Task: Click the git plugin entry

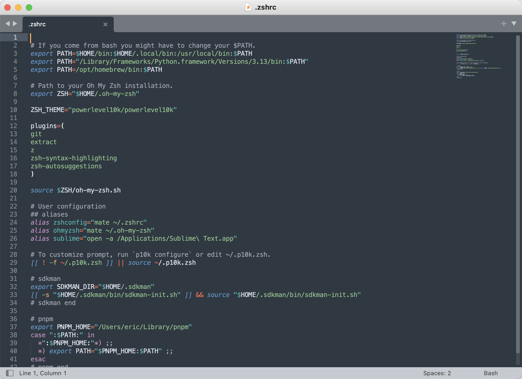Action: point(36,134)
